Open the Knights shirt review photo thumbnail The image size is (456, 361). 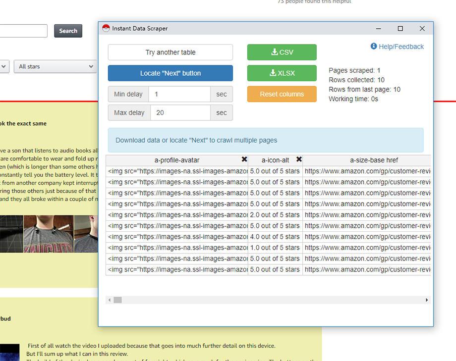pyautogui.click(x=49, y=234)
